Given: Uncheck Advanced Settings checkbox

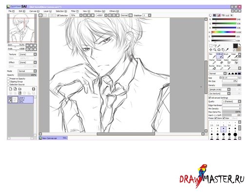Looking at the screenshot, I should tap(210, 97).
